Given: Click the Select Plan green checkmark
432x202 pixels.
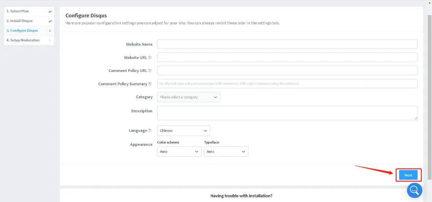Looking at the screenshot, I should click(x=50, y=11).
